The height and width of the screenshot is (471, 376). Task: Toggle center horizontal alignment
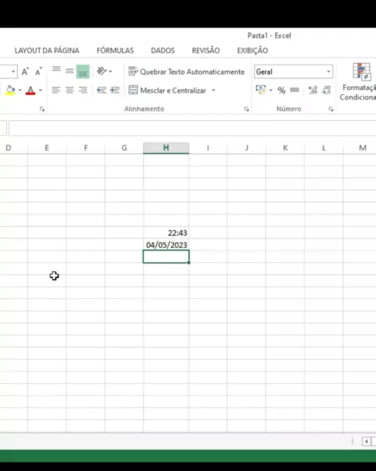(70, 89)
